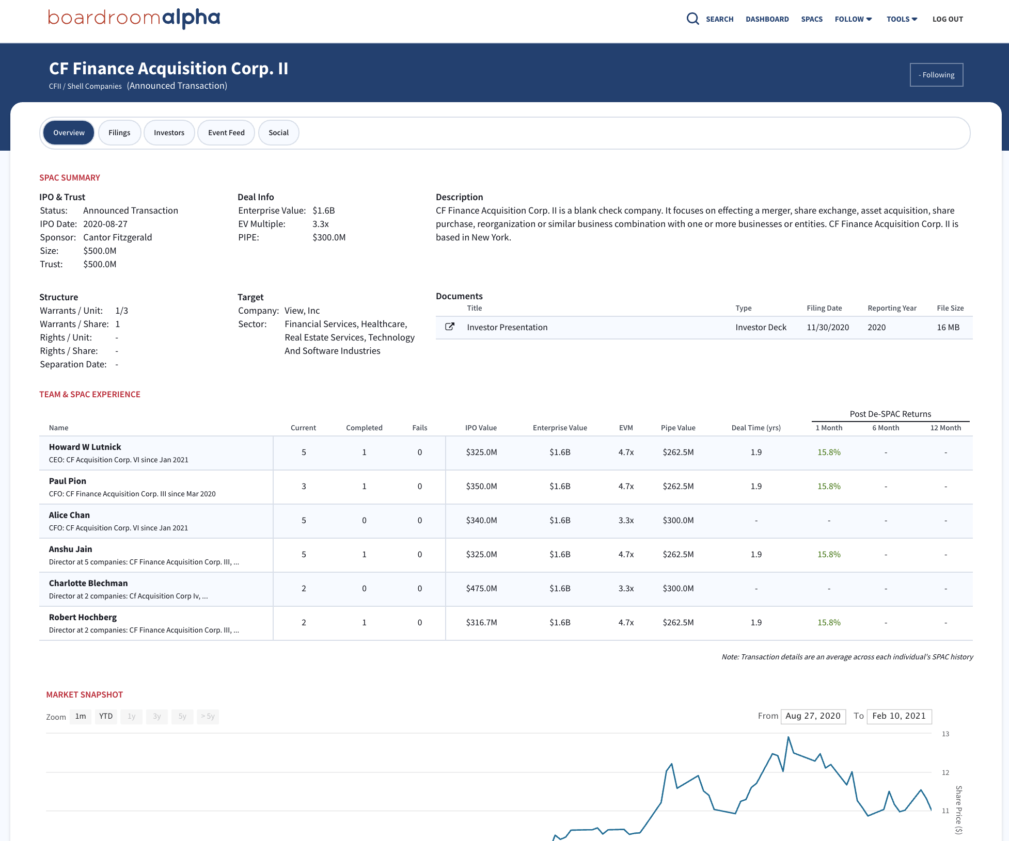The width and height of the screenshot is (1009, 841).
Task: Open Paul Pion's profile
Action: pos(68,481)
